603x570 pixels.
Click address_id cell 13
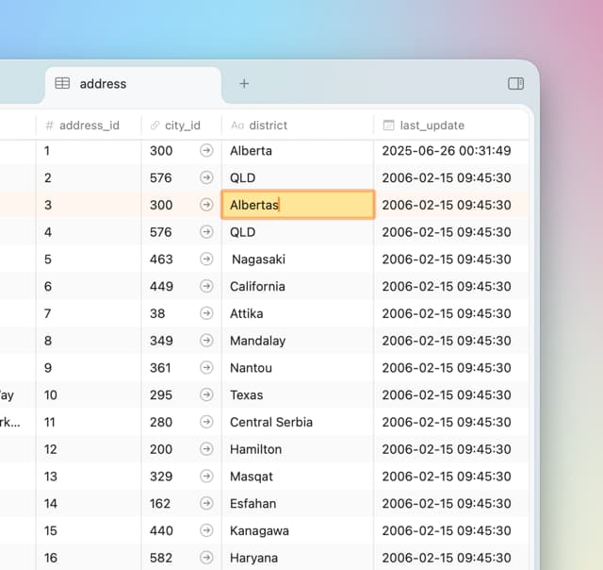89,476
